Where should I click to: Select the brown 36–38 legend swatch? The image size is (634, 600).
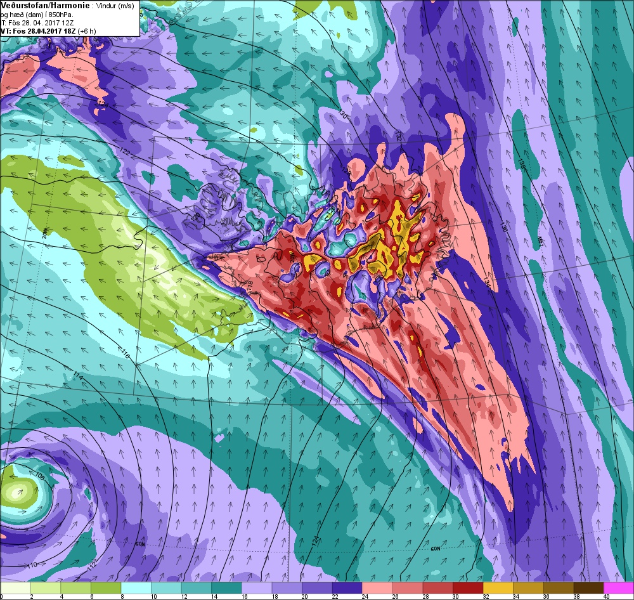tap(559, 587)
